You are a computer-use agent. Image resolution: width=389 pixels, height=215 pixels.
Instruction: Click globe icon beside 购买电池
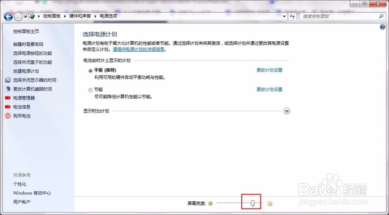click(x=8, y=116)
